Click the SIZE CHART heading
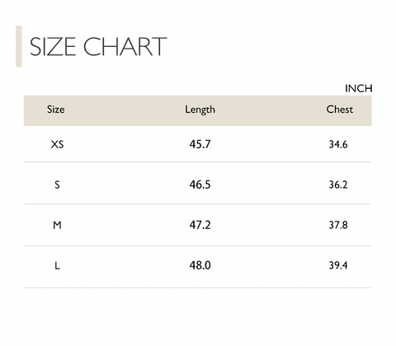 [x=98, y=47]
